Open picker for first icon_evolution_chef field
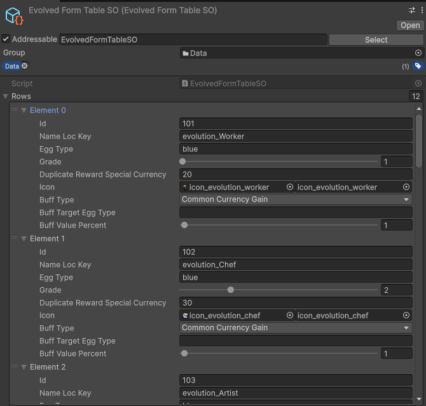The width and height of the screenshot is (426, 406). [290, 315]
